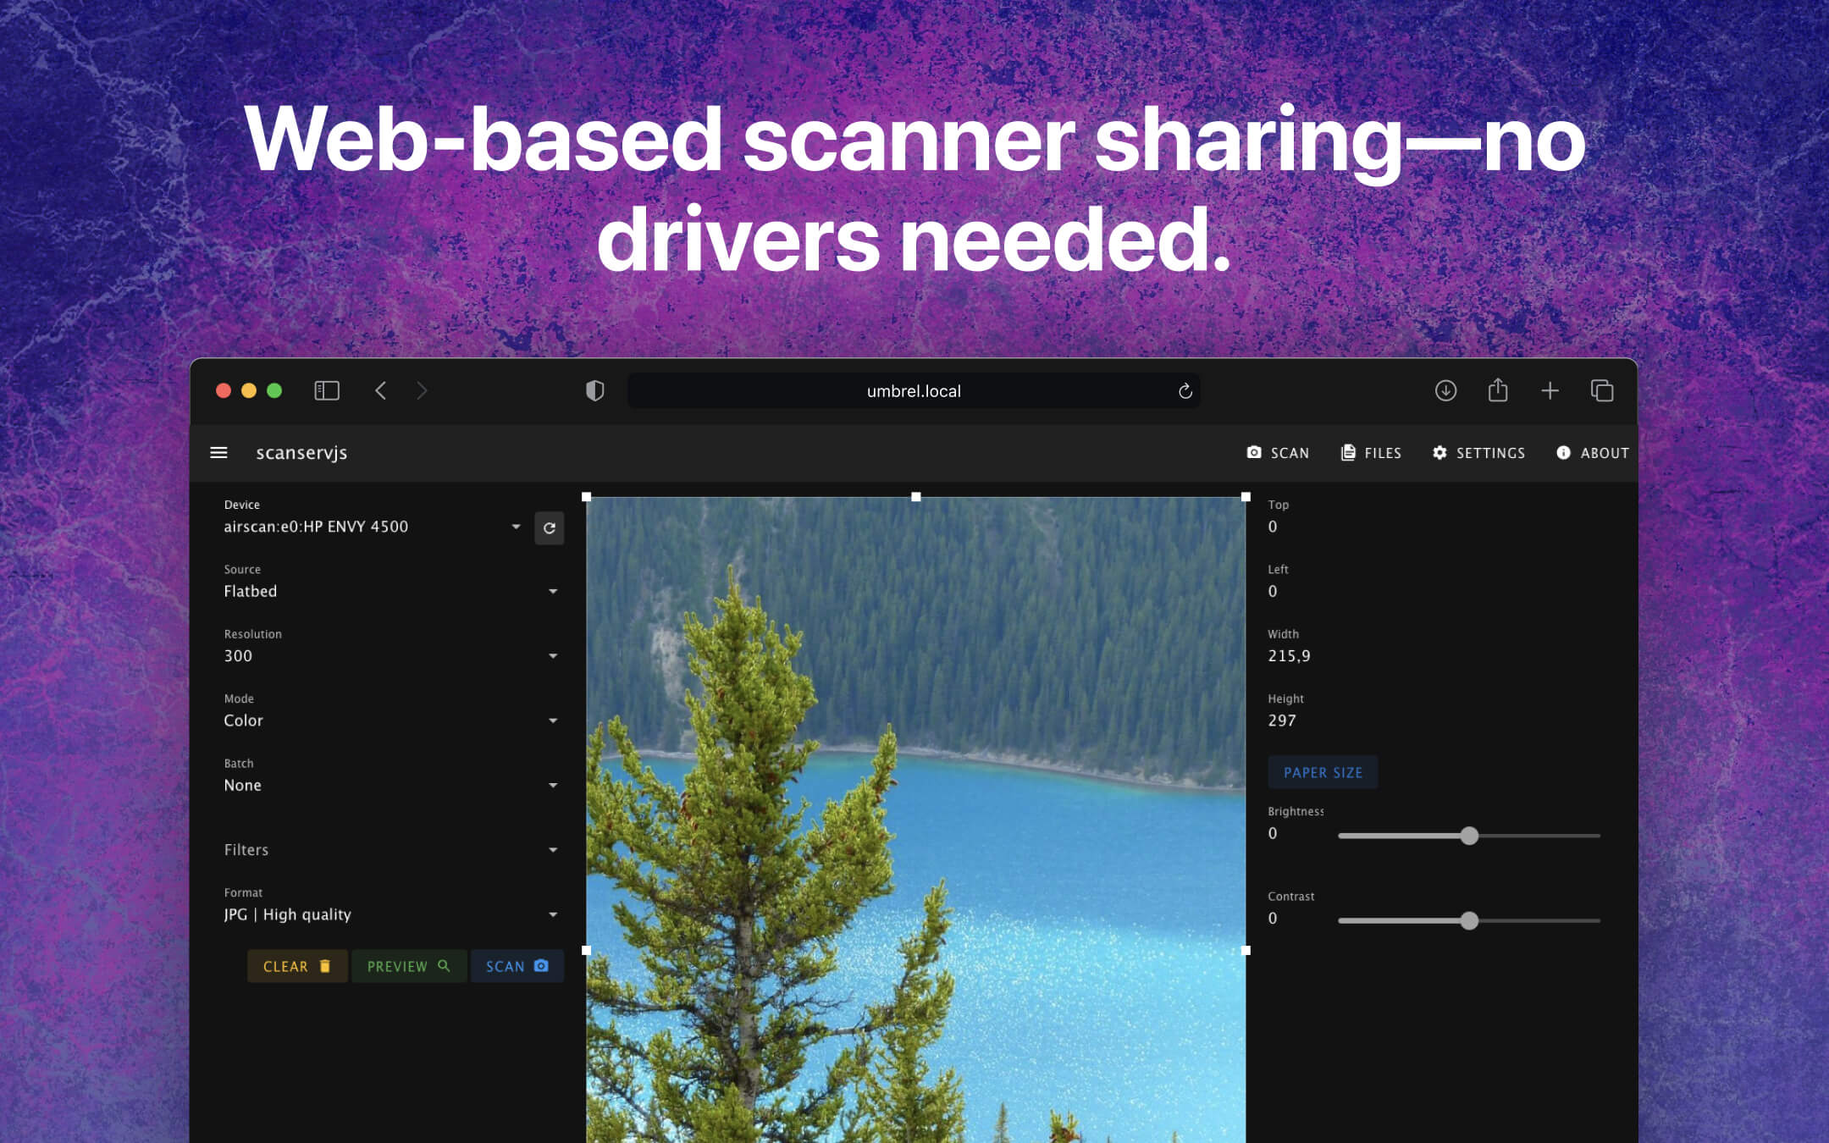Click the Paper Size button

coord(1323,771)
